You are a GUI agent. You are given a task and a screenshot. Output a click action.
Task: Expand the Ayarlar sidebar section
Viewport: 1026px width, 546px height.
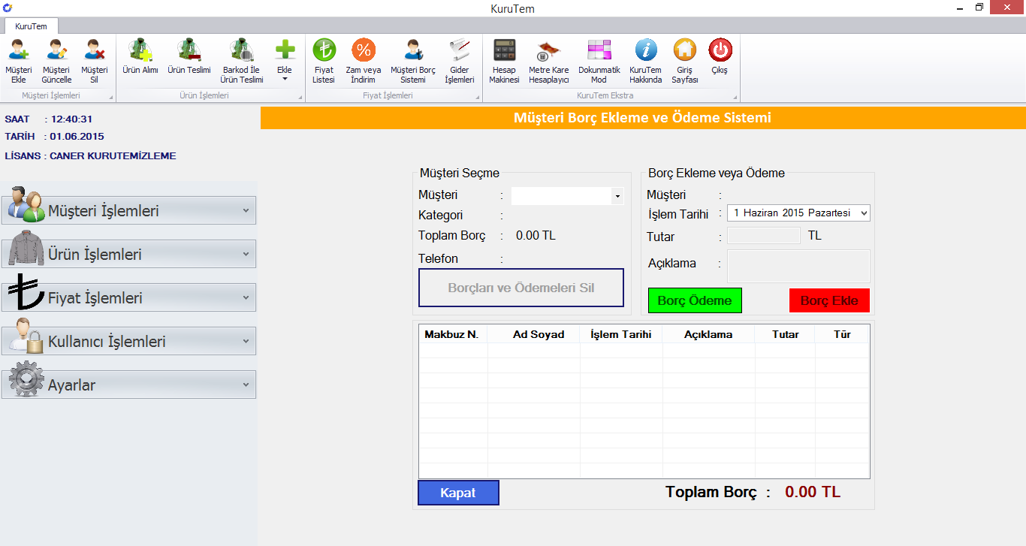pos(129,385)
